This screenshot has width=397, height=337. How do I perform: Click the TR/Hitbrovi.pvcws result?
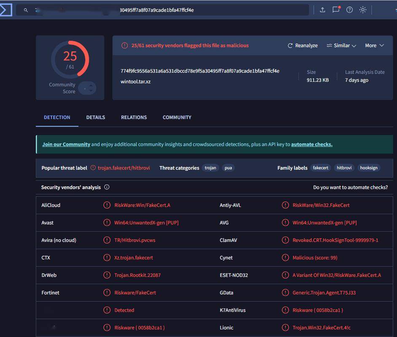(x=135, y=240)
